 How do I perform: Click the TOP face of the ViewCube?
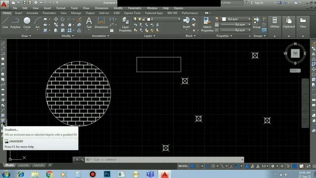coord(295,53)
